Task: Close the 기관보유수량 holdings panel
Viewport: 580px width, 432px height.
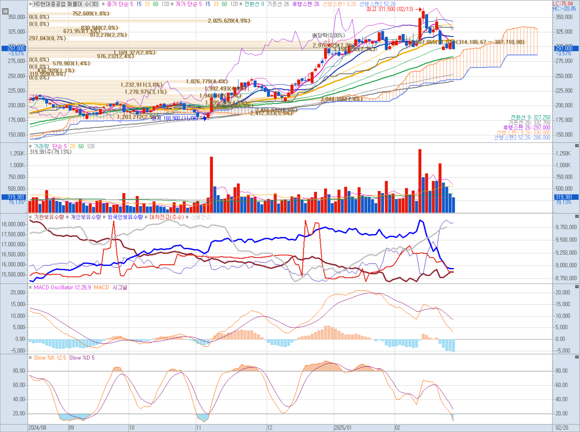Action: [577, 216]
